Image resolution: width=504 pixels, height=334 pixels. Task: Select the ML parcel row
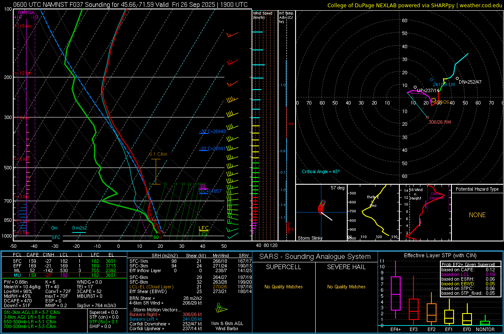(64, 270)
